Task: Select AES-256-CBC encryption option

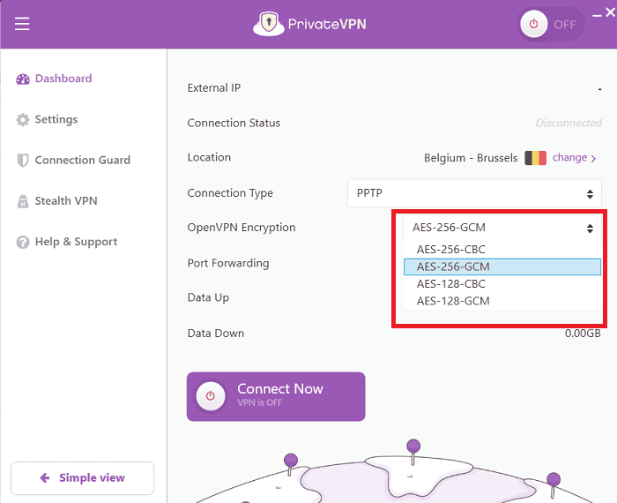Action: pyautogui.click(x=502, y=250)
